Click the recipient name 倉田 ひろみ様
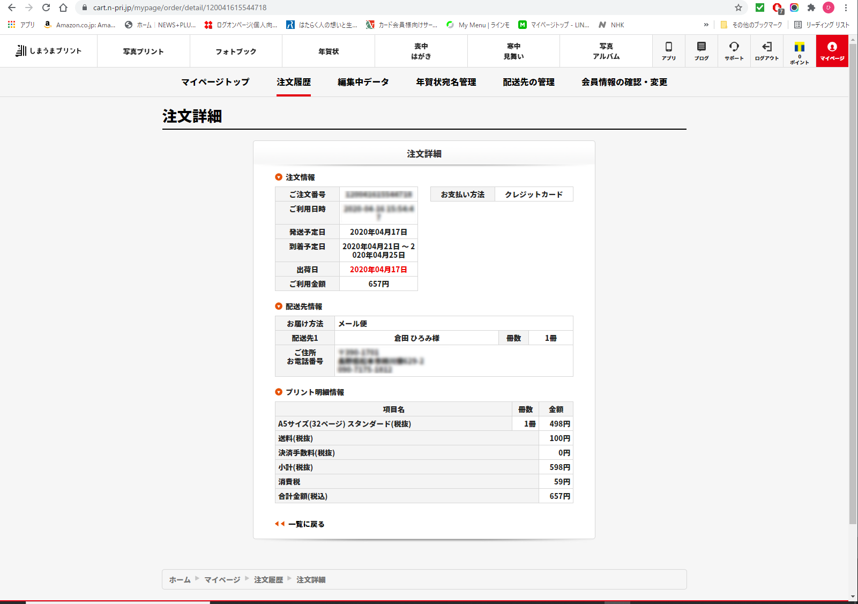Screen dimensions: 858x604 (417, 338)
